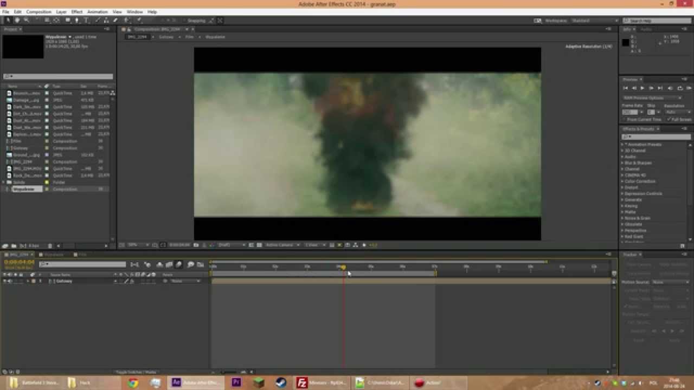Viewport: 694px width, 390px height.
Task: Toggle hide shy layers in timeline
Action: (x=159, y=264)
